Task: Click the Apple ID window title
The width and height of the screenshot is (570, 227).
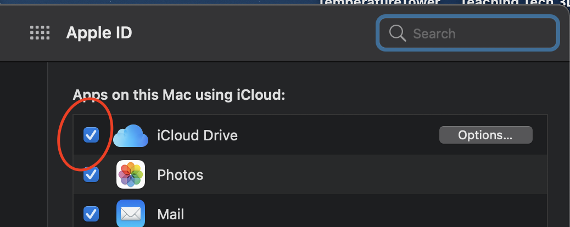Action: pos(99,33)
